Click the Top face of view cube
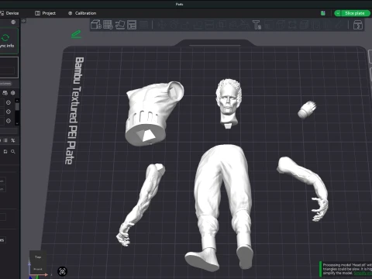 [x=38, y=257]
